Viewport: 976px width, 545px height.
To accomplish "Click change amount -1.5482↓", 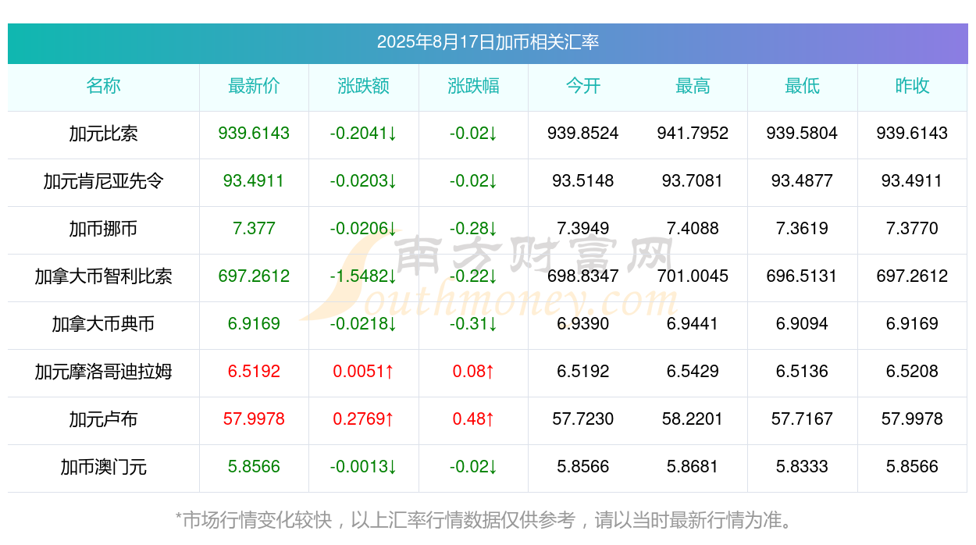I will pyautogui.click(x=364, y=276).
